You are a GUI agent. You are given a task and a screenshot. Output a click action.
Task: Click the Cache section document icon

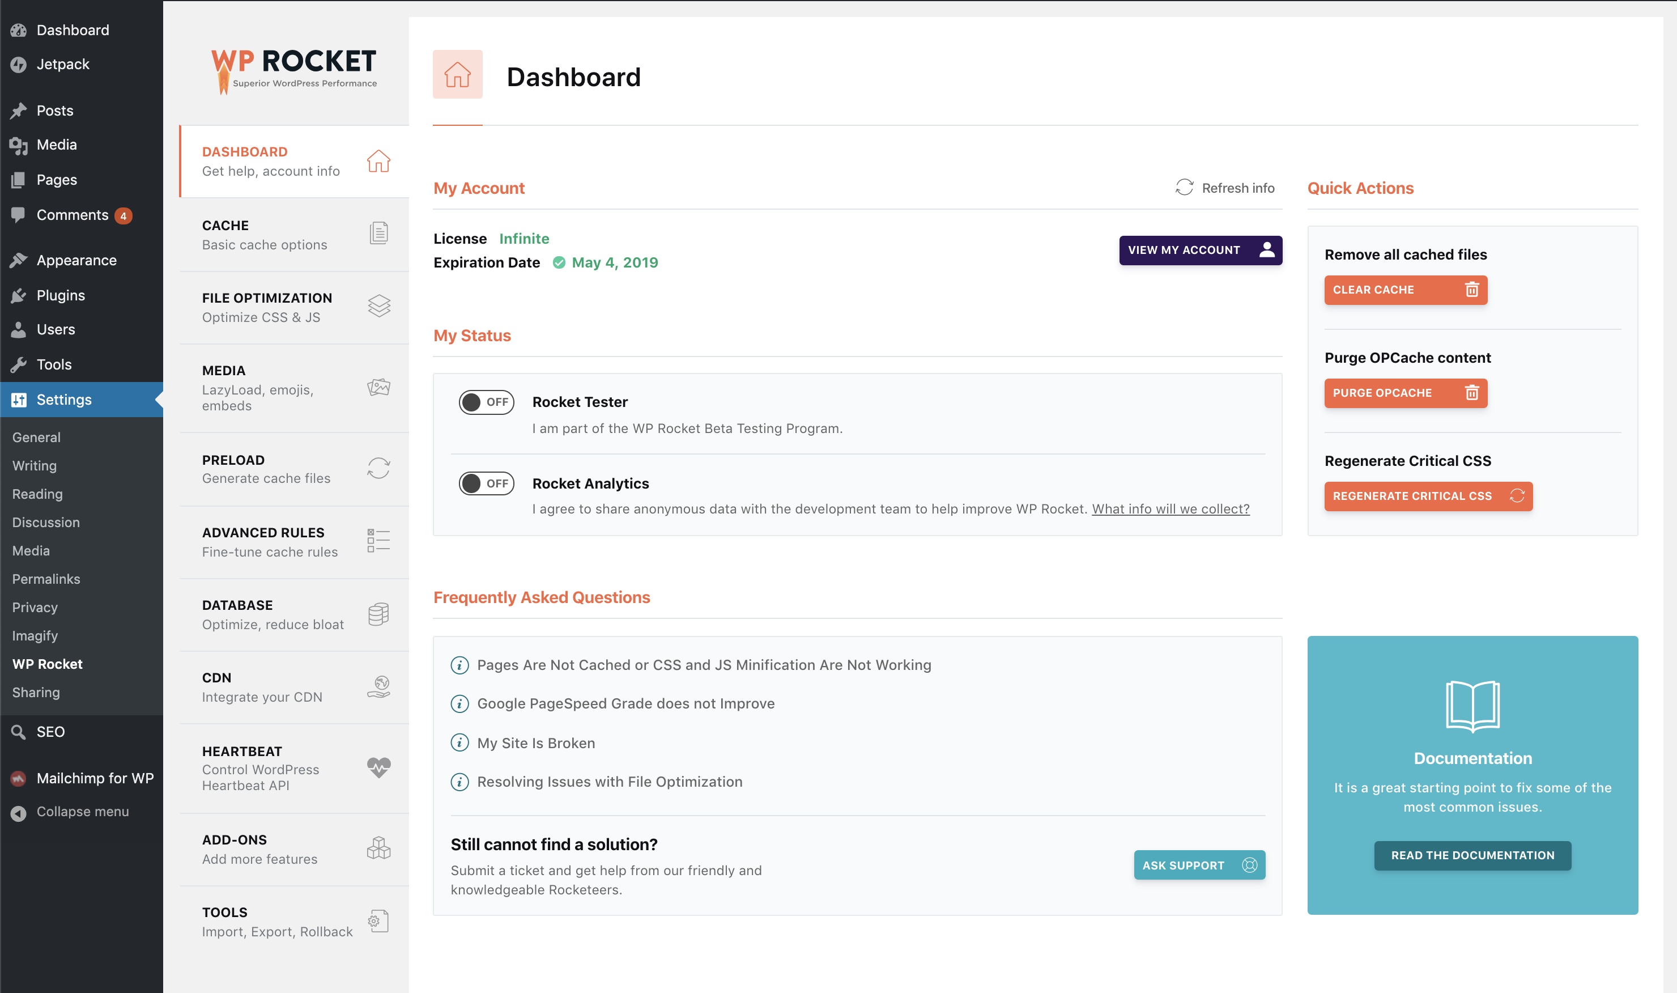[x=378, y=234]
